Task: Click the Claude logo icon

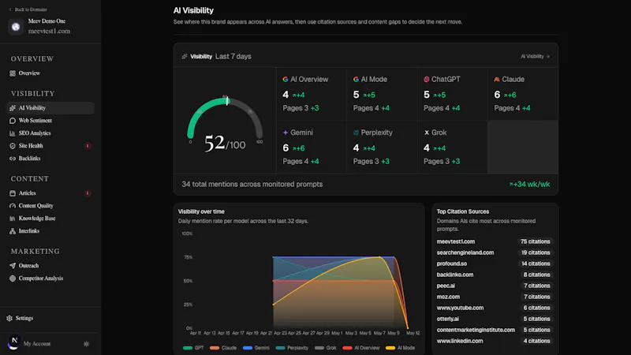Action: tap(497, 80)
